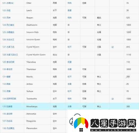Select the text "Titanosaur"
Image resolution: width=139 pixels, height=133 pixels.
pos(31,69)
